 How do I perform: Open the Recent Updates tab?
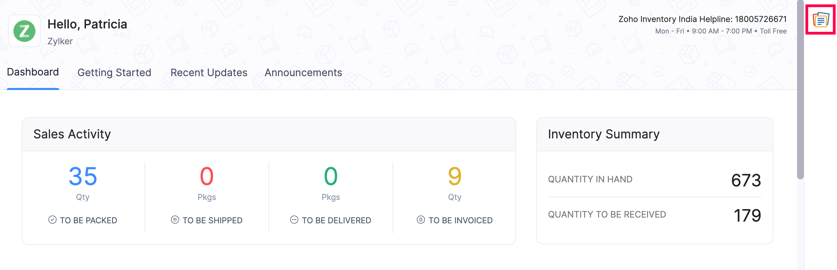pyautogui.click(x=209, y=72)
